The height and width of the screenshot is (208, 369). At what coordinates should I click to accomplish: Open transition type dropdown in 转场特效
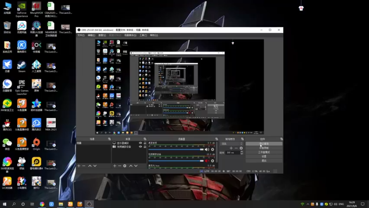(x=232, y=144)
